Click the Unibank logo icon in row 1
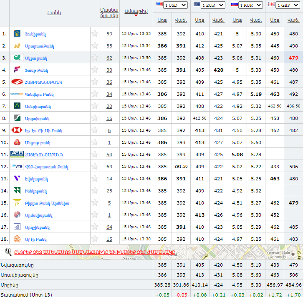The height and width of the screenshot is (297, 303). coord(17,34)
